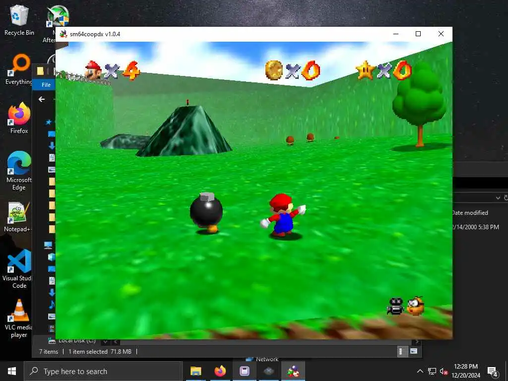Maximize the sm64coopdx window
Screen dimensions: 508x381
(418, 34)
